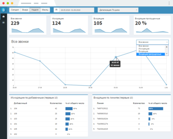
Task: Switch to the Неделя period
Action: coord(35,10)
